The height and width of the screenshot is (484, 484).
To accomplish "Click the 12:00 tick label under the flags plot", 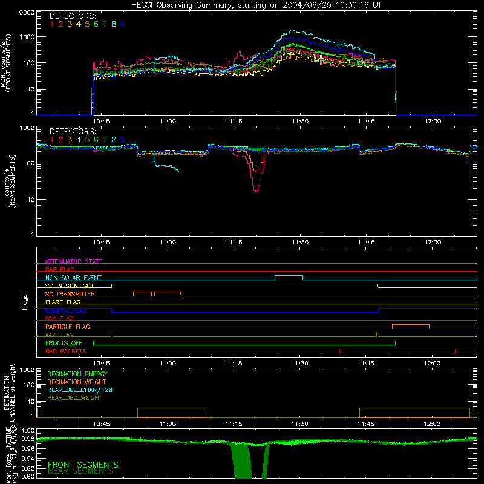I will 432,364.
